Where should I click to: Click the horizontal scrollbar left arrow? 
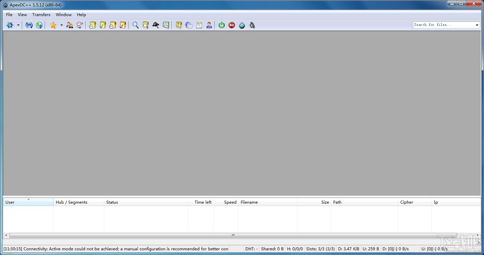coord(6,235)
